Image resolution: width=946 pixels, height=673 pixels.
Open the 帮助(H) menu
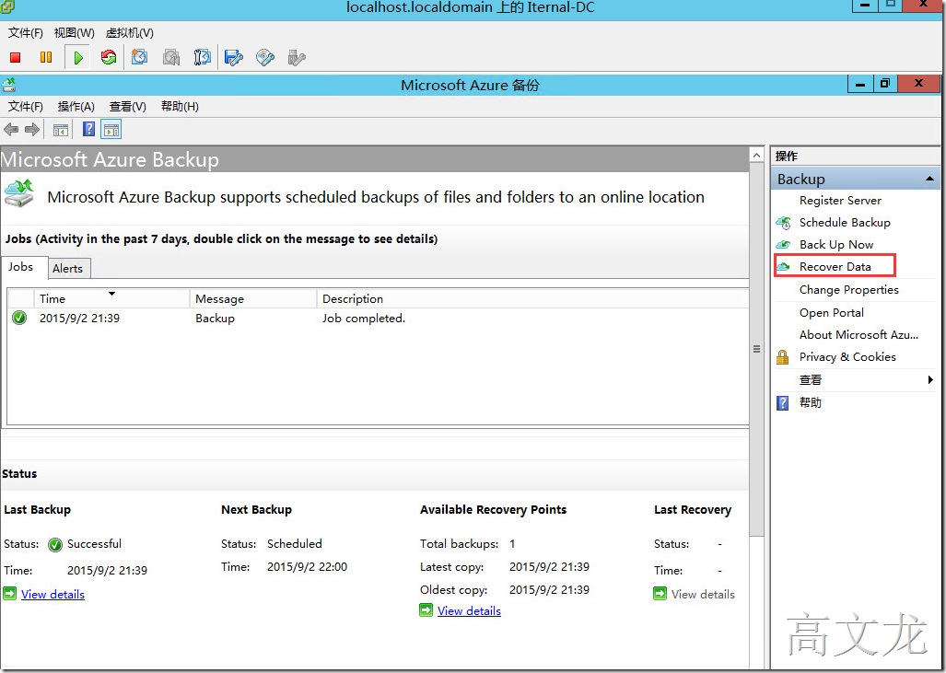pyautogui.click(x=180, y=106)
